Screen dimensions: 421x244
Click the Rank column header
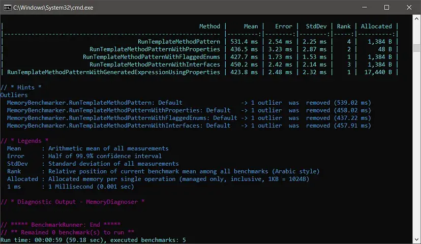(344, 26)
